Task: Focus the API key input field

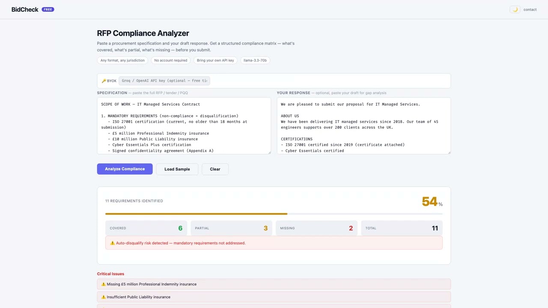Action: tap(164, 80)
